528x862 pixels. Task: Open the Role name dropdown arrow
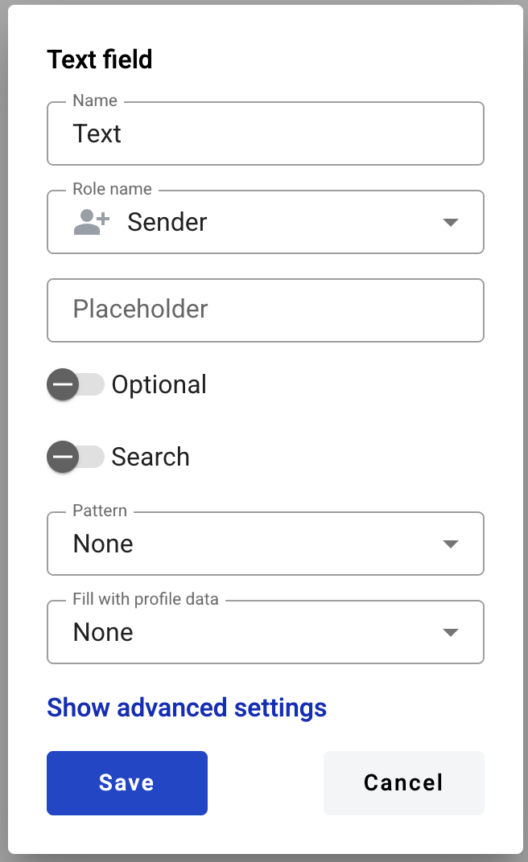pyautogui.click(x=451, y=222)
